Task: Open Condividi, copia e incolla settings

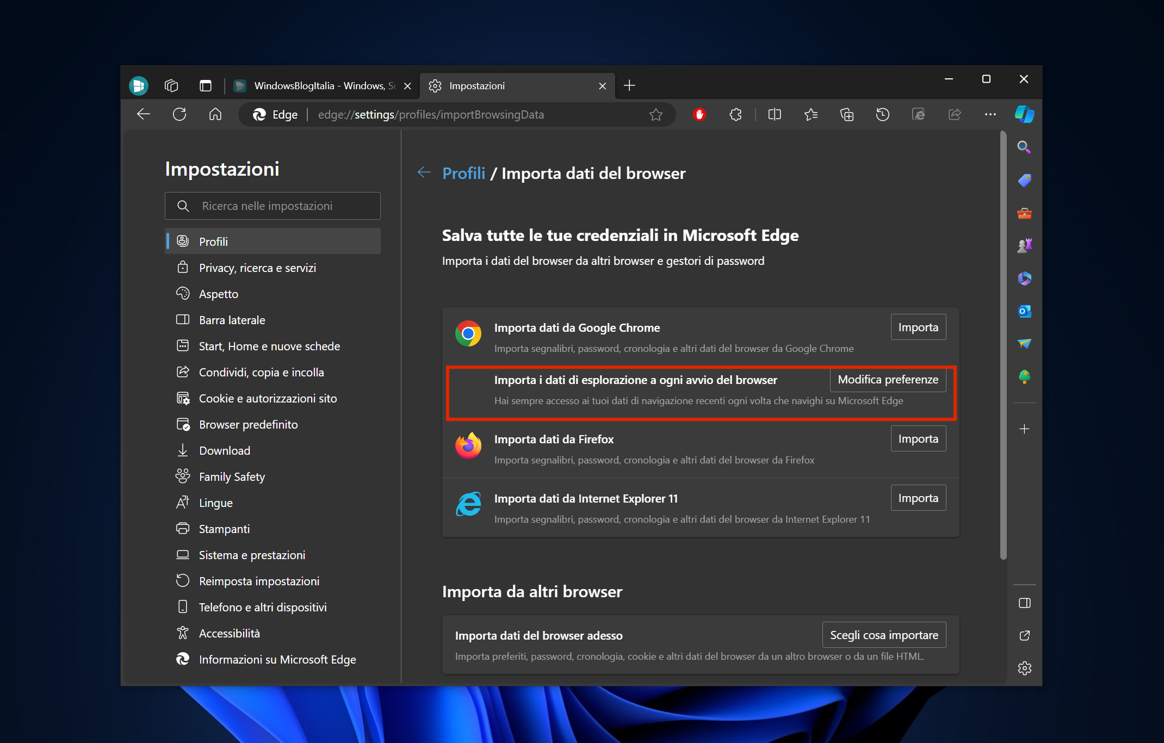Action: click(x=273, y=372)
